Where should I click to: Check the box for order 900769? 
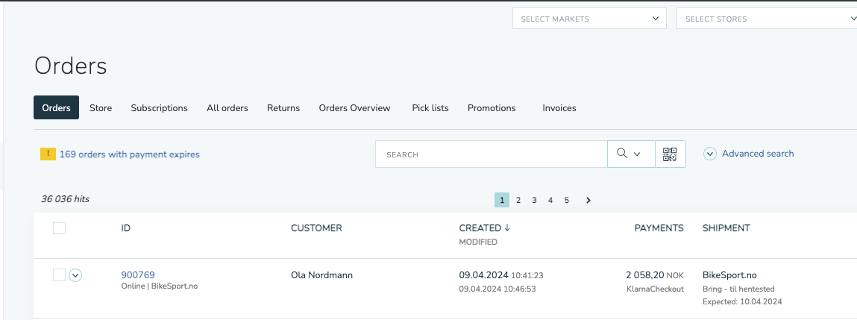click(59, 275)
